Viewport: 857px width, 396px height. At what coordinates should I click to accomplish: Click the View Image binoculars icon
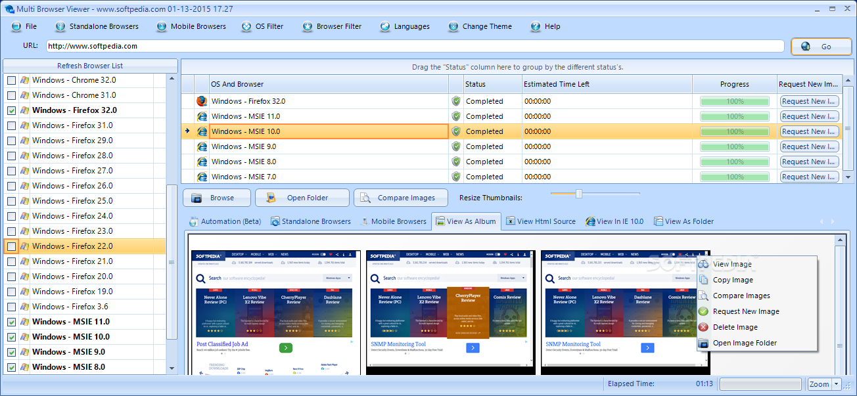point(703,264)
